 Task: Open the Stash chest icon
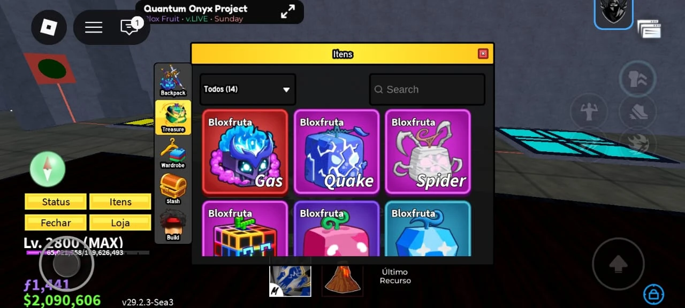[x=173, y=189]
